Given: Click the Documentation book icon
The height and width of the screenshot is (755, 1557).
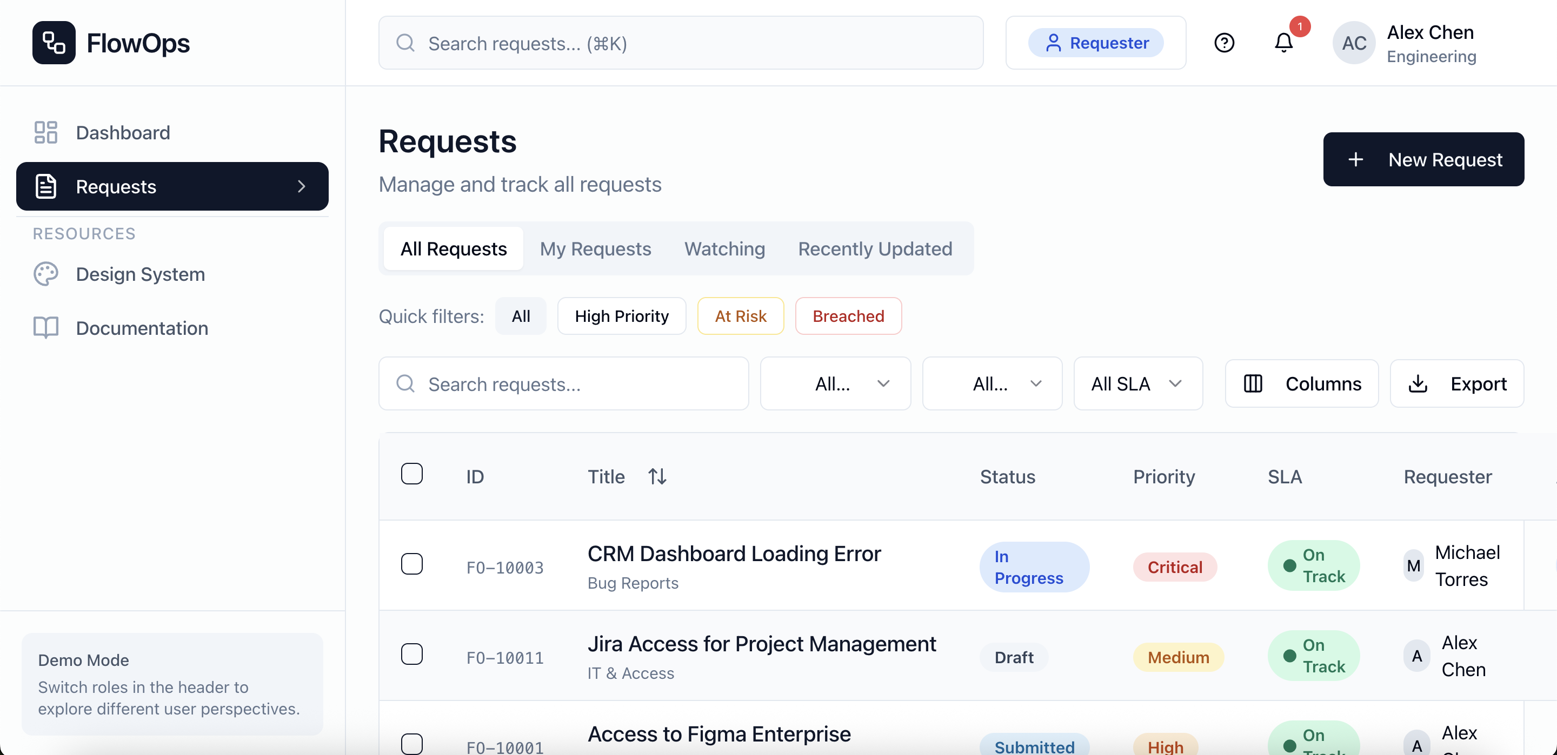Looking at the screenshot, I should click(x=45, y=327).
